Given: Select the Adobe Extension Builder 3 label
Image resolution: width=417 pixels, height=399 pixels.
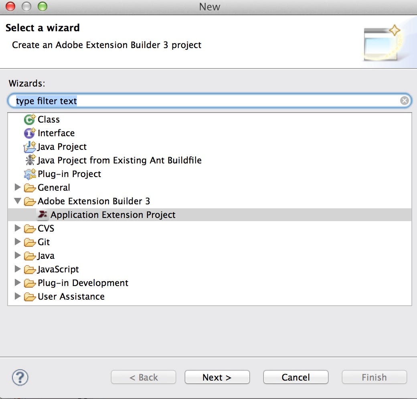Looking at the screenshot, I should tap(94, 201).
